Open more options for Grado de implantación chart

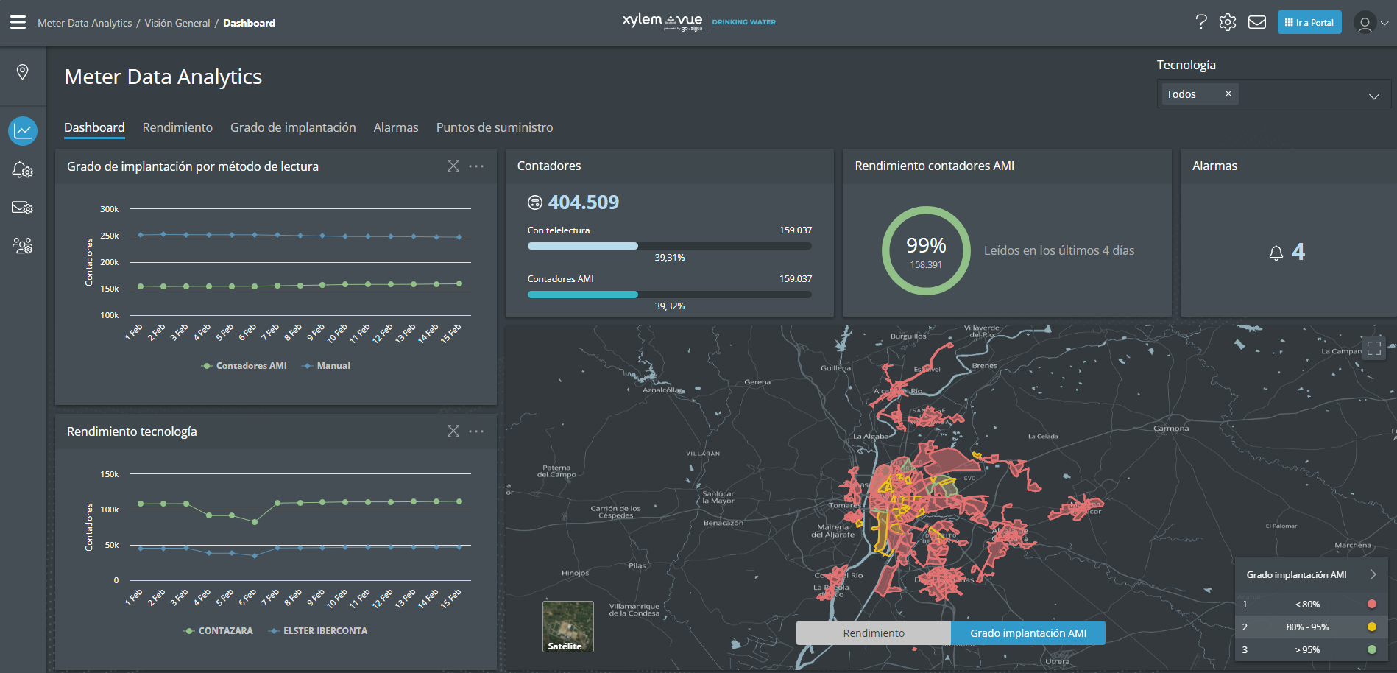point(476,166)
